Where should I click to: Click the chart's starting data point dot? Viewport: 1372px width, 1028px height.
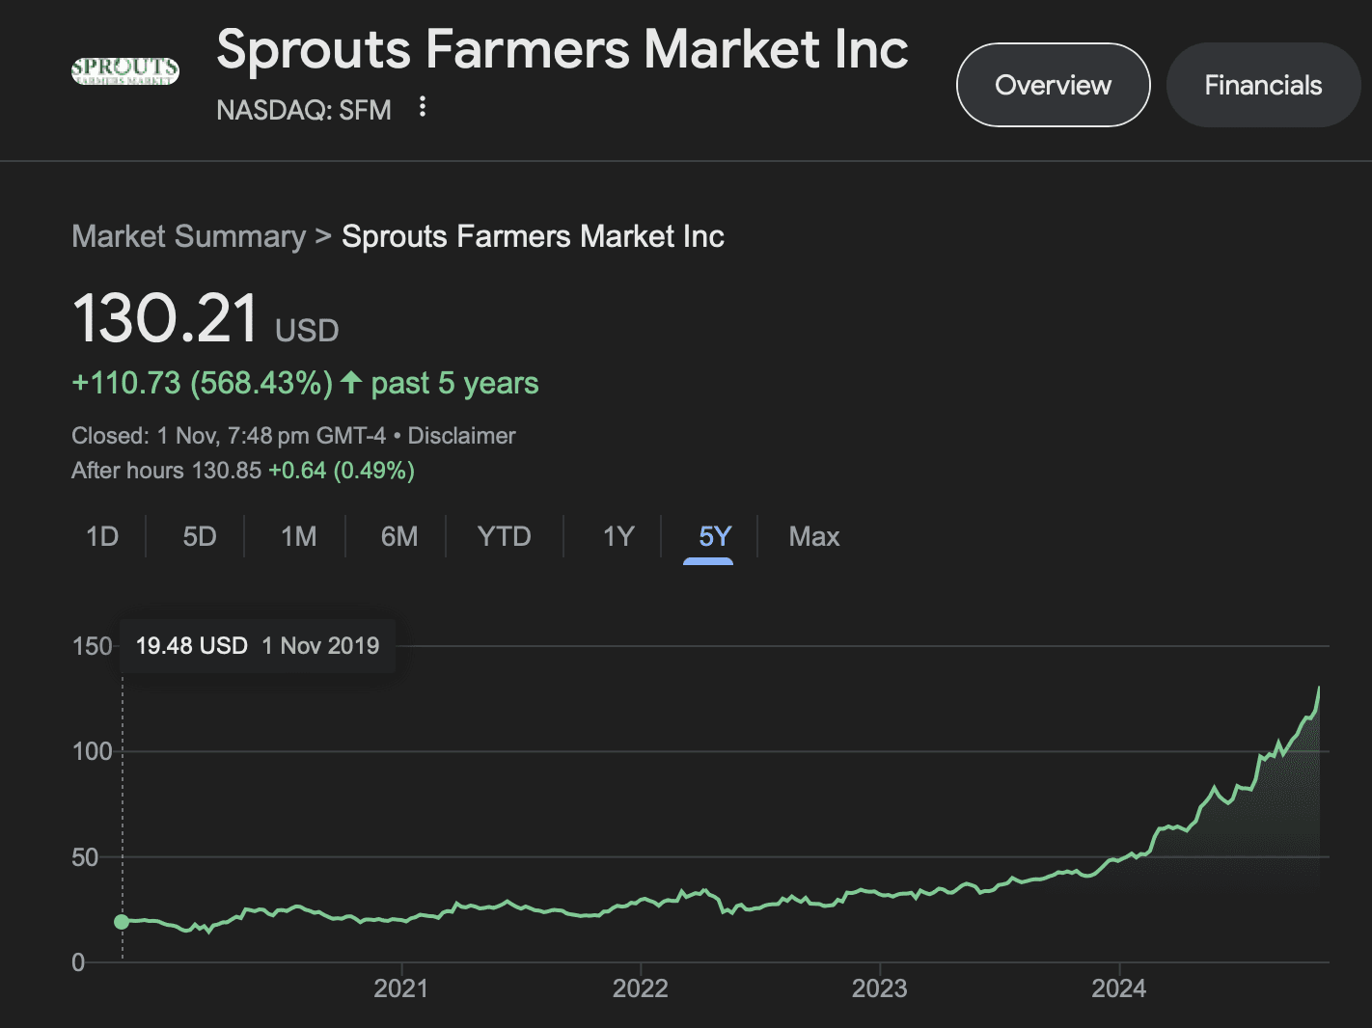(122, 922)
